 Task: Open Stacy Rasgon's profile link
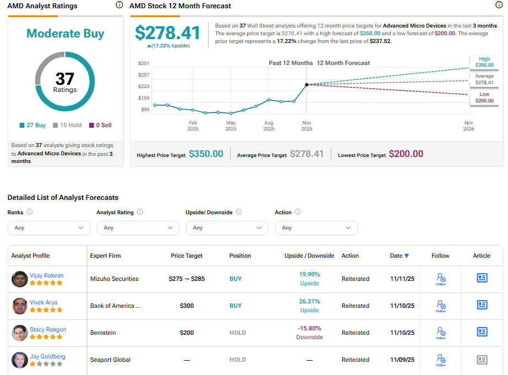[48, 329]
